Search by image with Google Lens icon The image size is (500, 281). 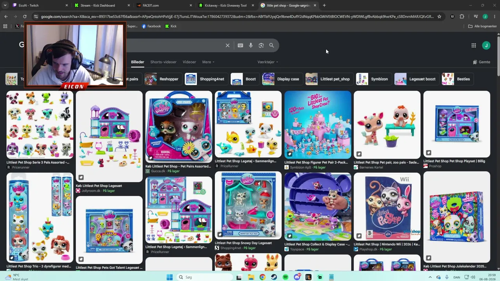[x=261, y=45]
